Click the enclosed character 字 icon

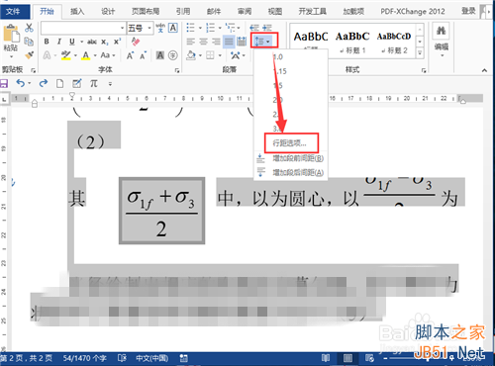coord(173,55)
